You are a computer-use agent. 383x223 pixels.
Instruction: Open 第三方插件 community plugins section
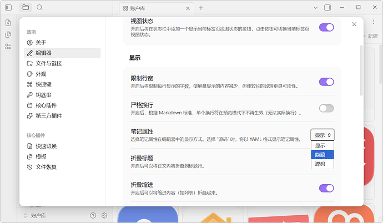[x=50, y=116]
